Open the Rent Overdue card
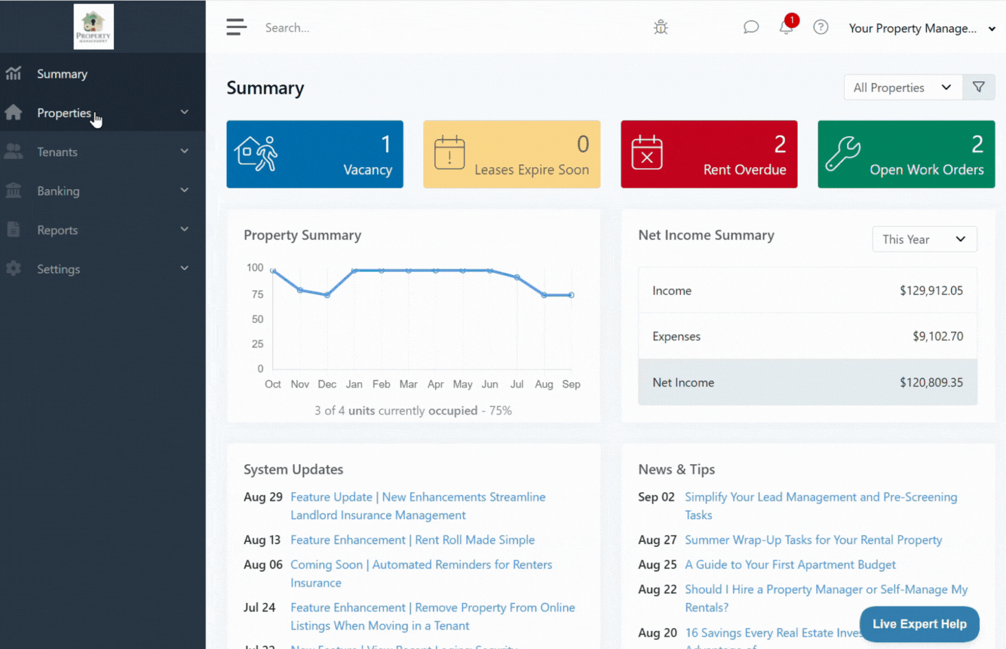The image size is (1006, 649). click(x=709, y=154)
